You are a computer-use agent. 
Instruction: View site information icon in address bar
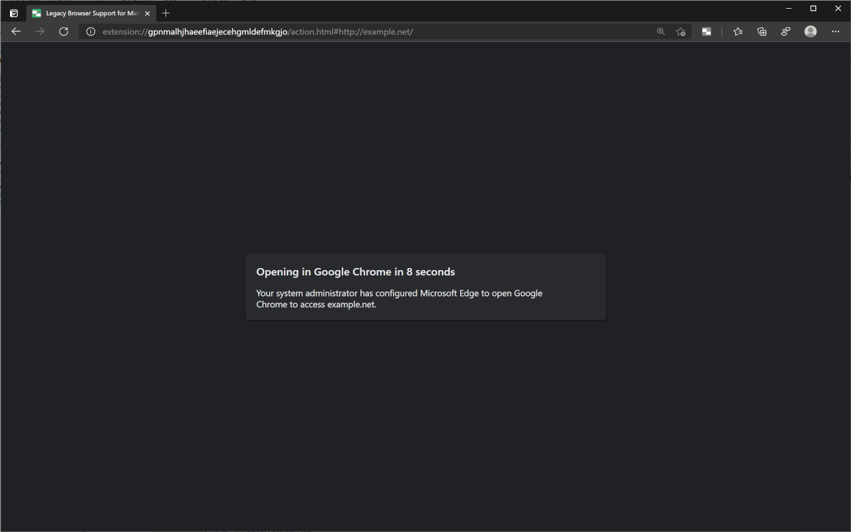pos(91,31)
